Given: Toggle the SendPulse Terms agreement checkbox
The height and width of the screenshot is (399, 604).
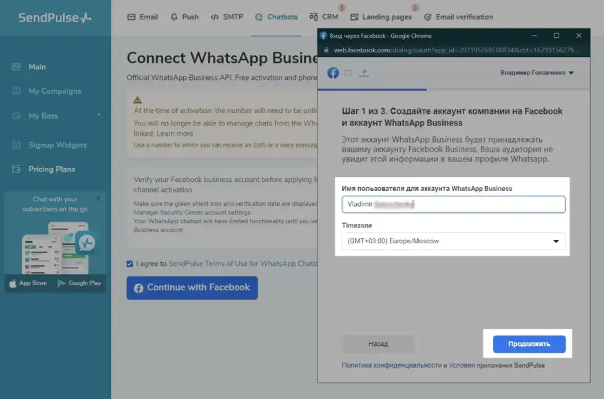Looking at the screenshot, I should pos(129,264).
